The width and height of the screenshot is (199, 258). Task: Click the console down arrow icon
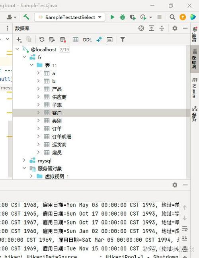click(185, 218)
